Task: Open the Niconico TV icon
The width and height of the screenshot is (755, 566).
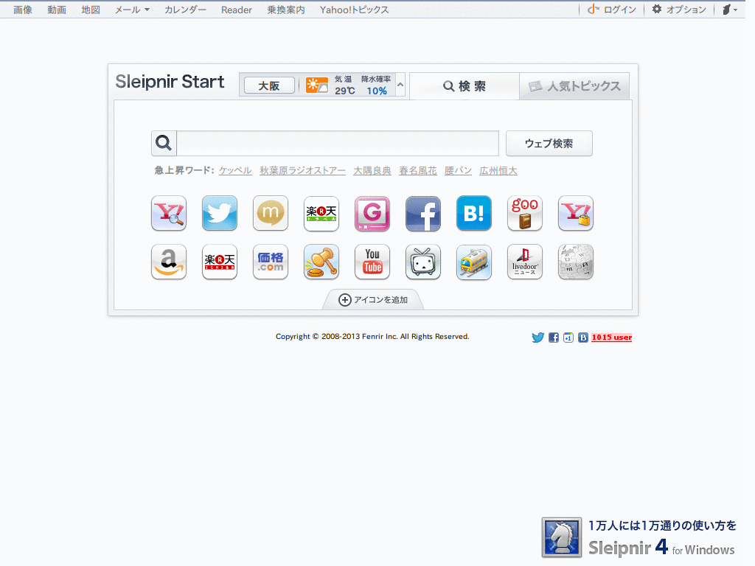Action: pyautogui.click(x=423, y=262)
